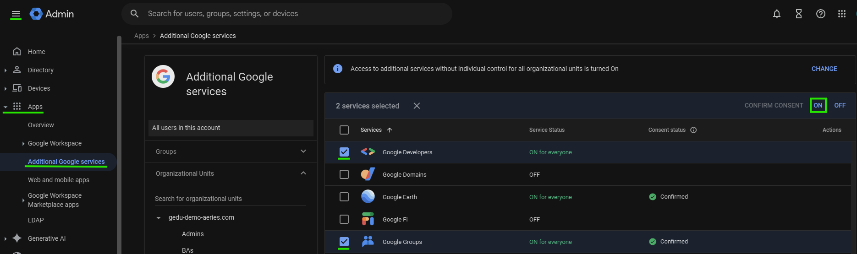Expand the Directory sidebar section
The height and width of the screenshot is (254, 857).
point(5,70)
